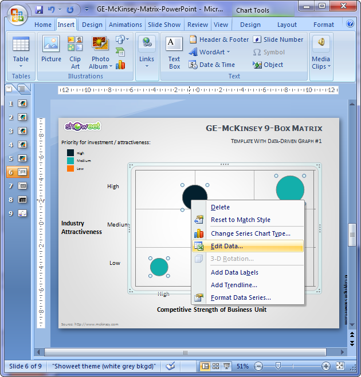Fit slide to current window
Viewport: 361px width, 377px height.
340,366
